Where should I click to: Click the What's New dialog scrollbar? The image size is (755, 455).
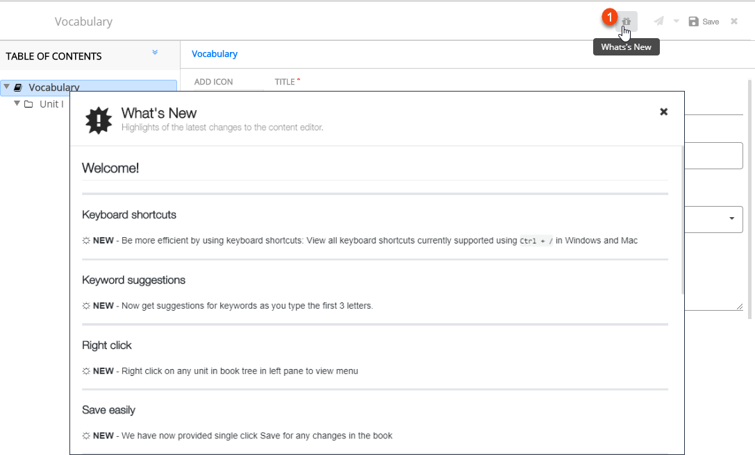tap(683, 222)
